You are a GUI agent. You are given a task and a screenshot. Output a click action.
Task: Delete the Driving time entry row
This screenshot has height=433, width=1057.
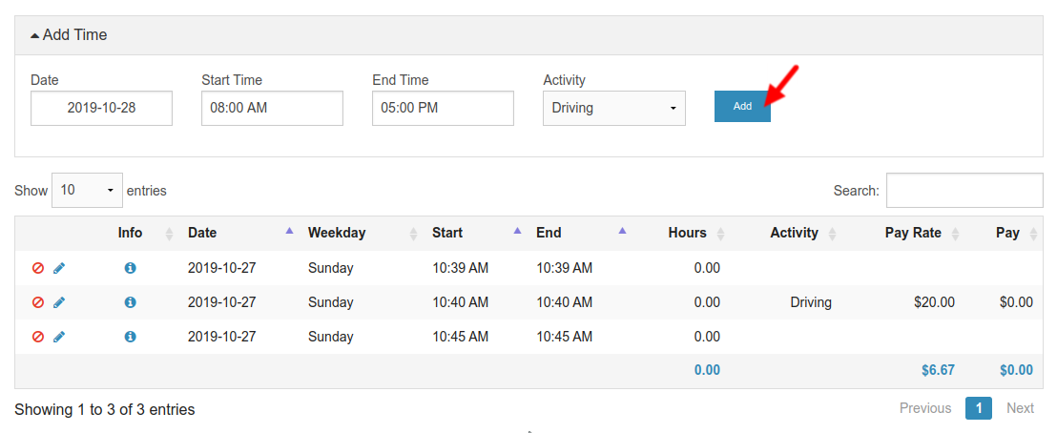[x=38, y=302]
